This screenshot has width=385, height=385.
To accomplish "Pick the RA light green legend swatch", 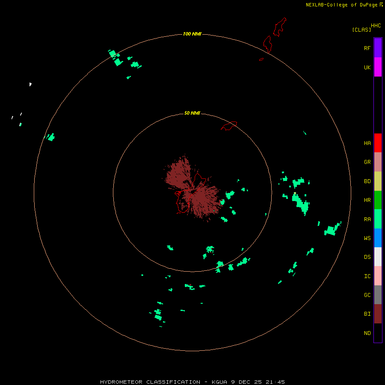I will point(378,219).
